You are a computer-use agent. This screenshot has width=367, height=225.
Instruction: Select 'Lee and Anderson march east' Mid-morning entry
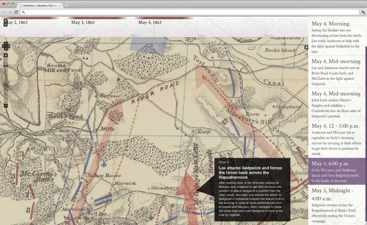click(337, 72)
